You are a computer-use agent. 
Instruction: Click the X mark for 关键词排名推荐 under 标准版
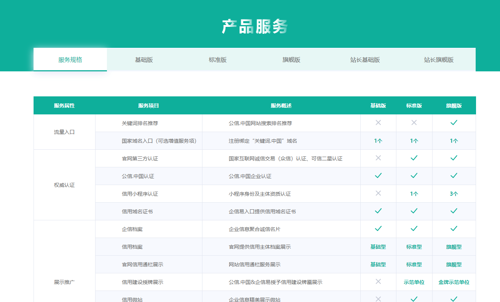point(414,123)
